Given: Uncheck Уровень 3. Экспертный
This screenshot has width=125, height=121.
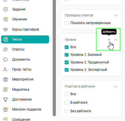Looking at the screenshot, I should tap(67, 70).
